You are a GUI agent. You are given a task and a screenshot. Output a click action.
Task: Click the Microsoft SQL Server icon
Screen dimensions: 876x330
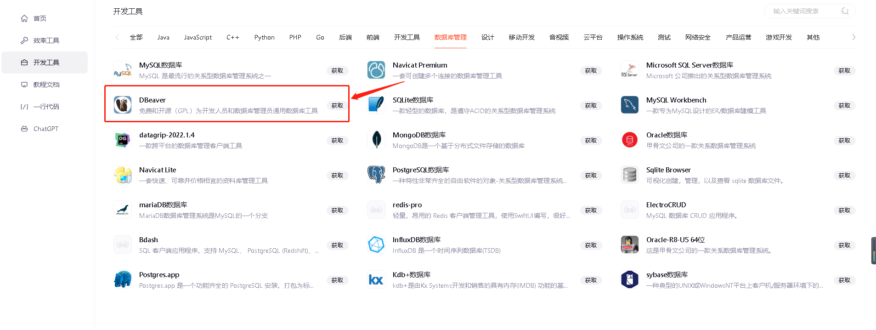(x=630, y=70)
